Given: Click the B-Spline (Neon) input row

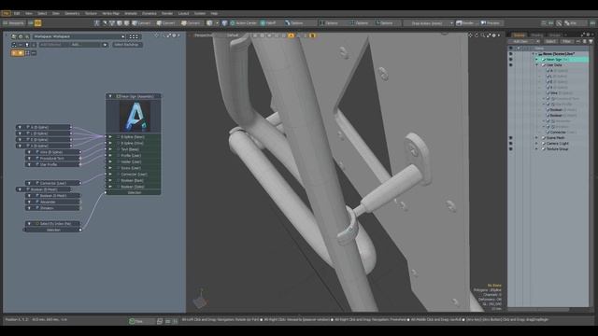Looking at the screenshot, I should coord(133,137).
